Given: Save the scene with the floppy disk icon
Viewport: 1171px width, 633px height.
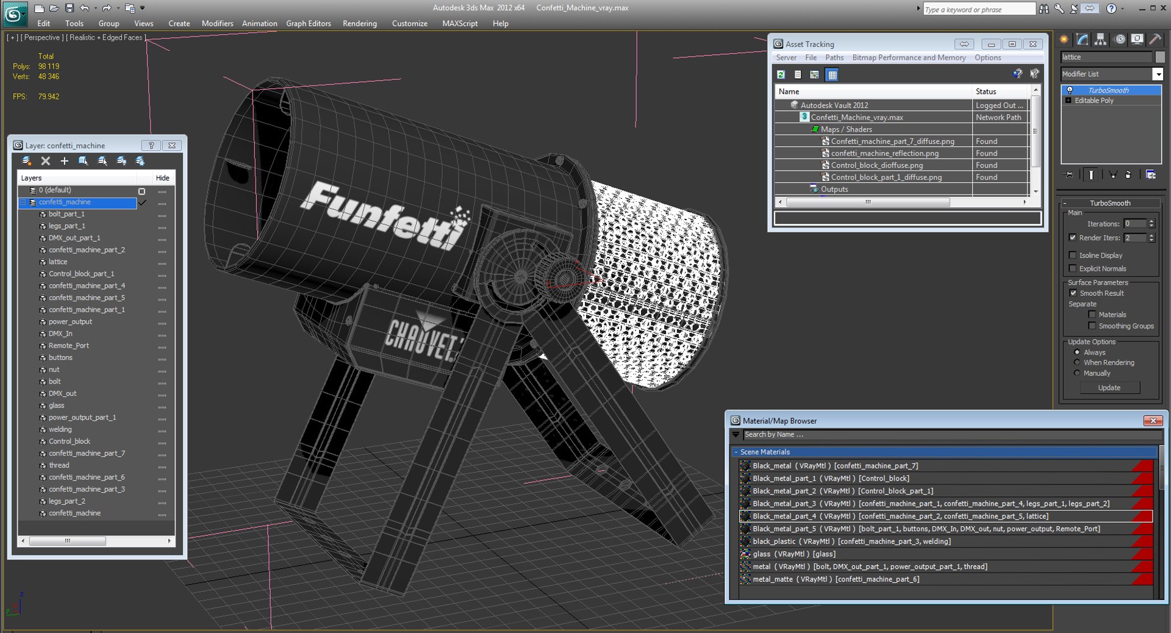Looking at the screenshot, I should tap(69, 8).
